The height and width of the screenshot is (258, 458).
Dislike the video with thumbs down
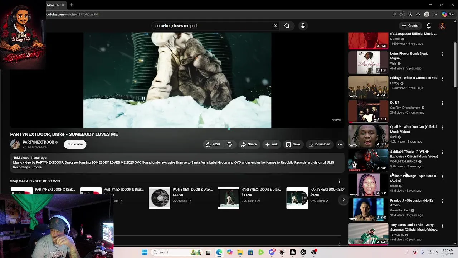click(230, 144)
